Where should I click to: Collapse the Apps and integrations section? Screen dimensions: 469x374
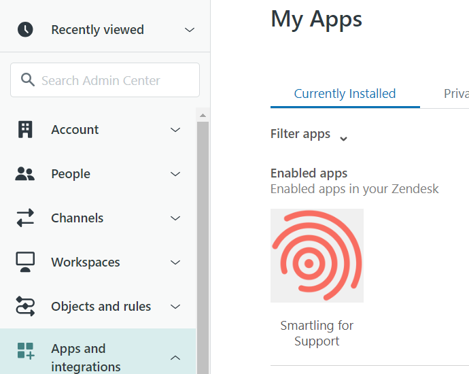click(x=175, y=358)
